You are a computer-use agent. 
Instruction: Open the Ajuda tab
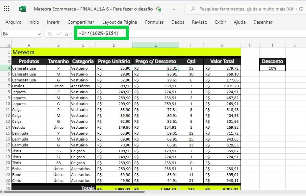(x=240, y=22)
